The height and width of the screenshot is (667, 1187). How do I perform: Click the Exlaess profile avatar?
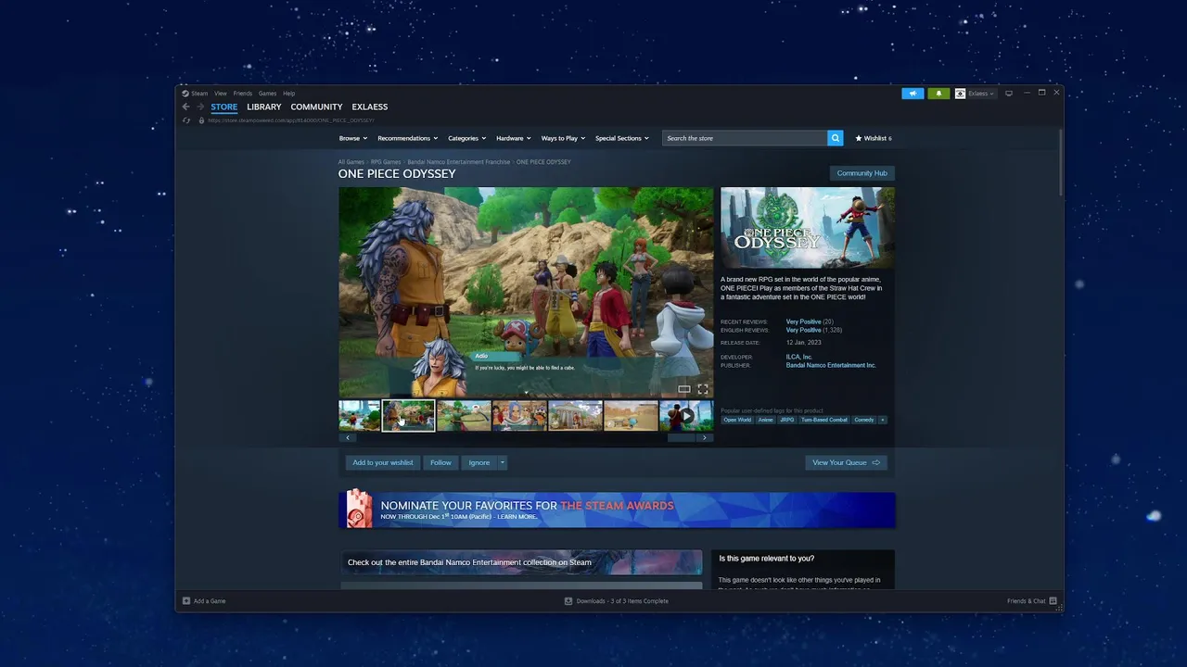(960, 94)
